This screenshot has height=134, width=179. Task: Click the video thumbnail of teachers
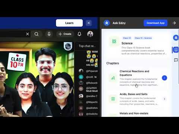(37, 79)
